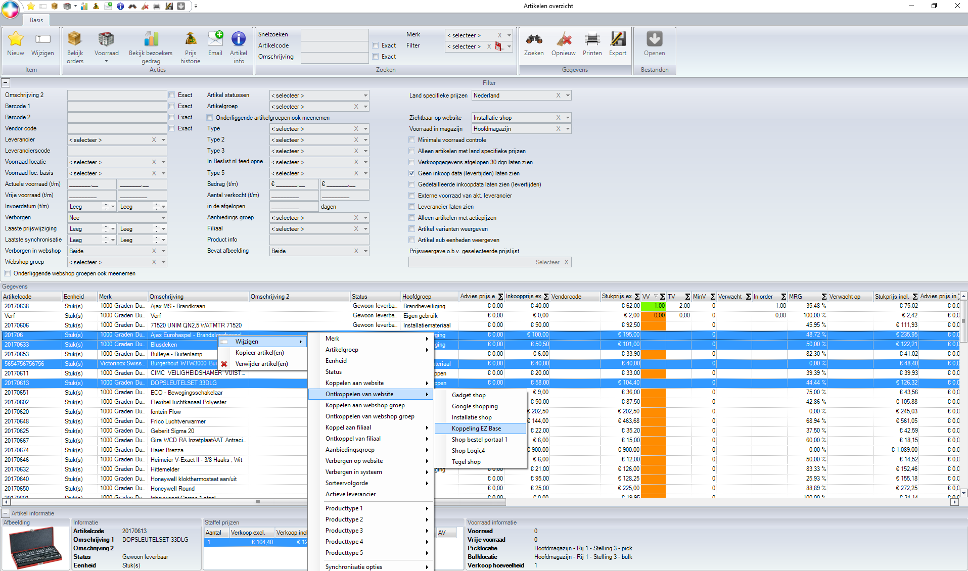Uncheck Geen inkoop data laten zien
This screenshot has width=968, height=571.
pyautogui.click(x=412, y=173)
